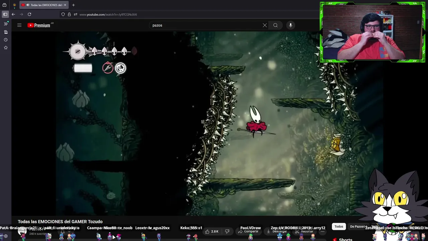428x241 pixels.
Task: Close the YouTube tab
Action: click(x=65, y=5)
